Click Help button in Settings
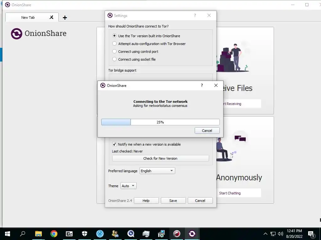The height and width of the screenshot is (240, 321). click(x=146, y=201)
